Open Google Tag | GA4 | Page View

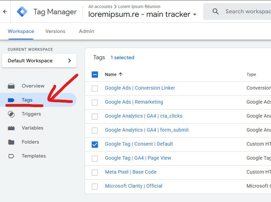pyautogui.click(x=138, y=158)
